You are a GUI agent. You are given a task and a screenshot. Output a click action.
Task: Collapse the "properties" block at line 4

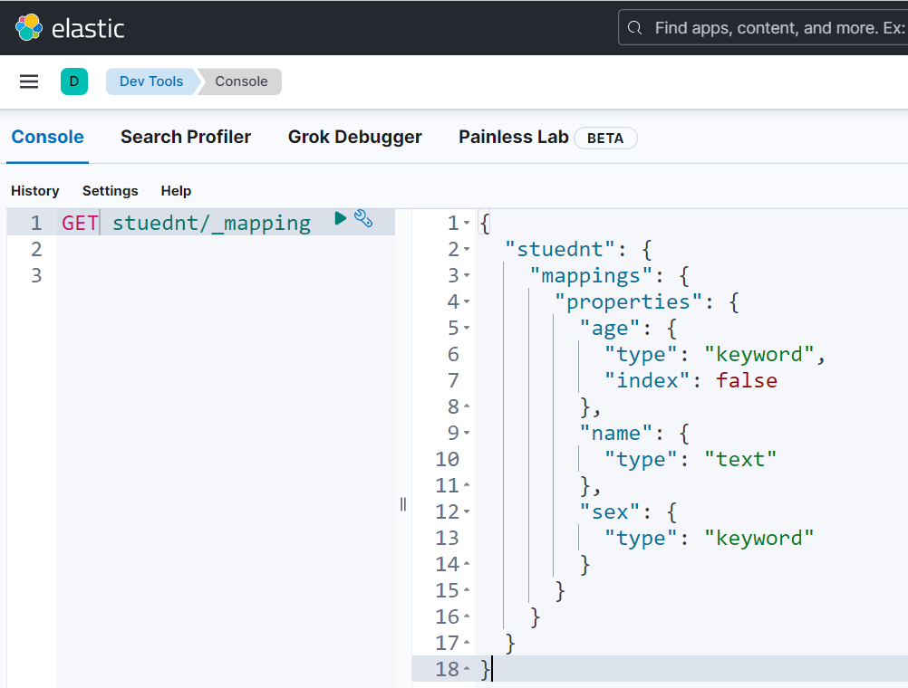click(467, 302)
